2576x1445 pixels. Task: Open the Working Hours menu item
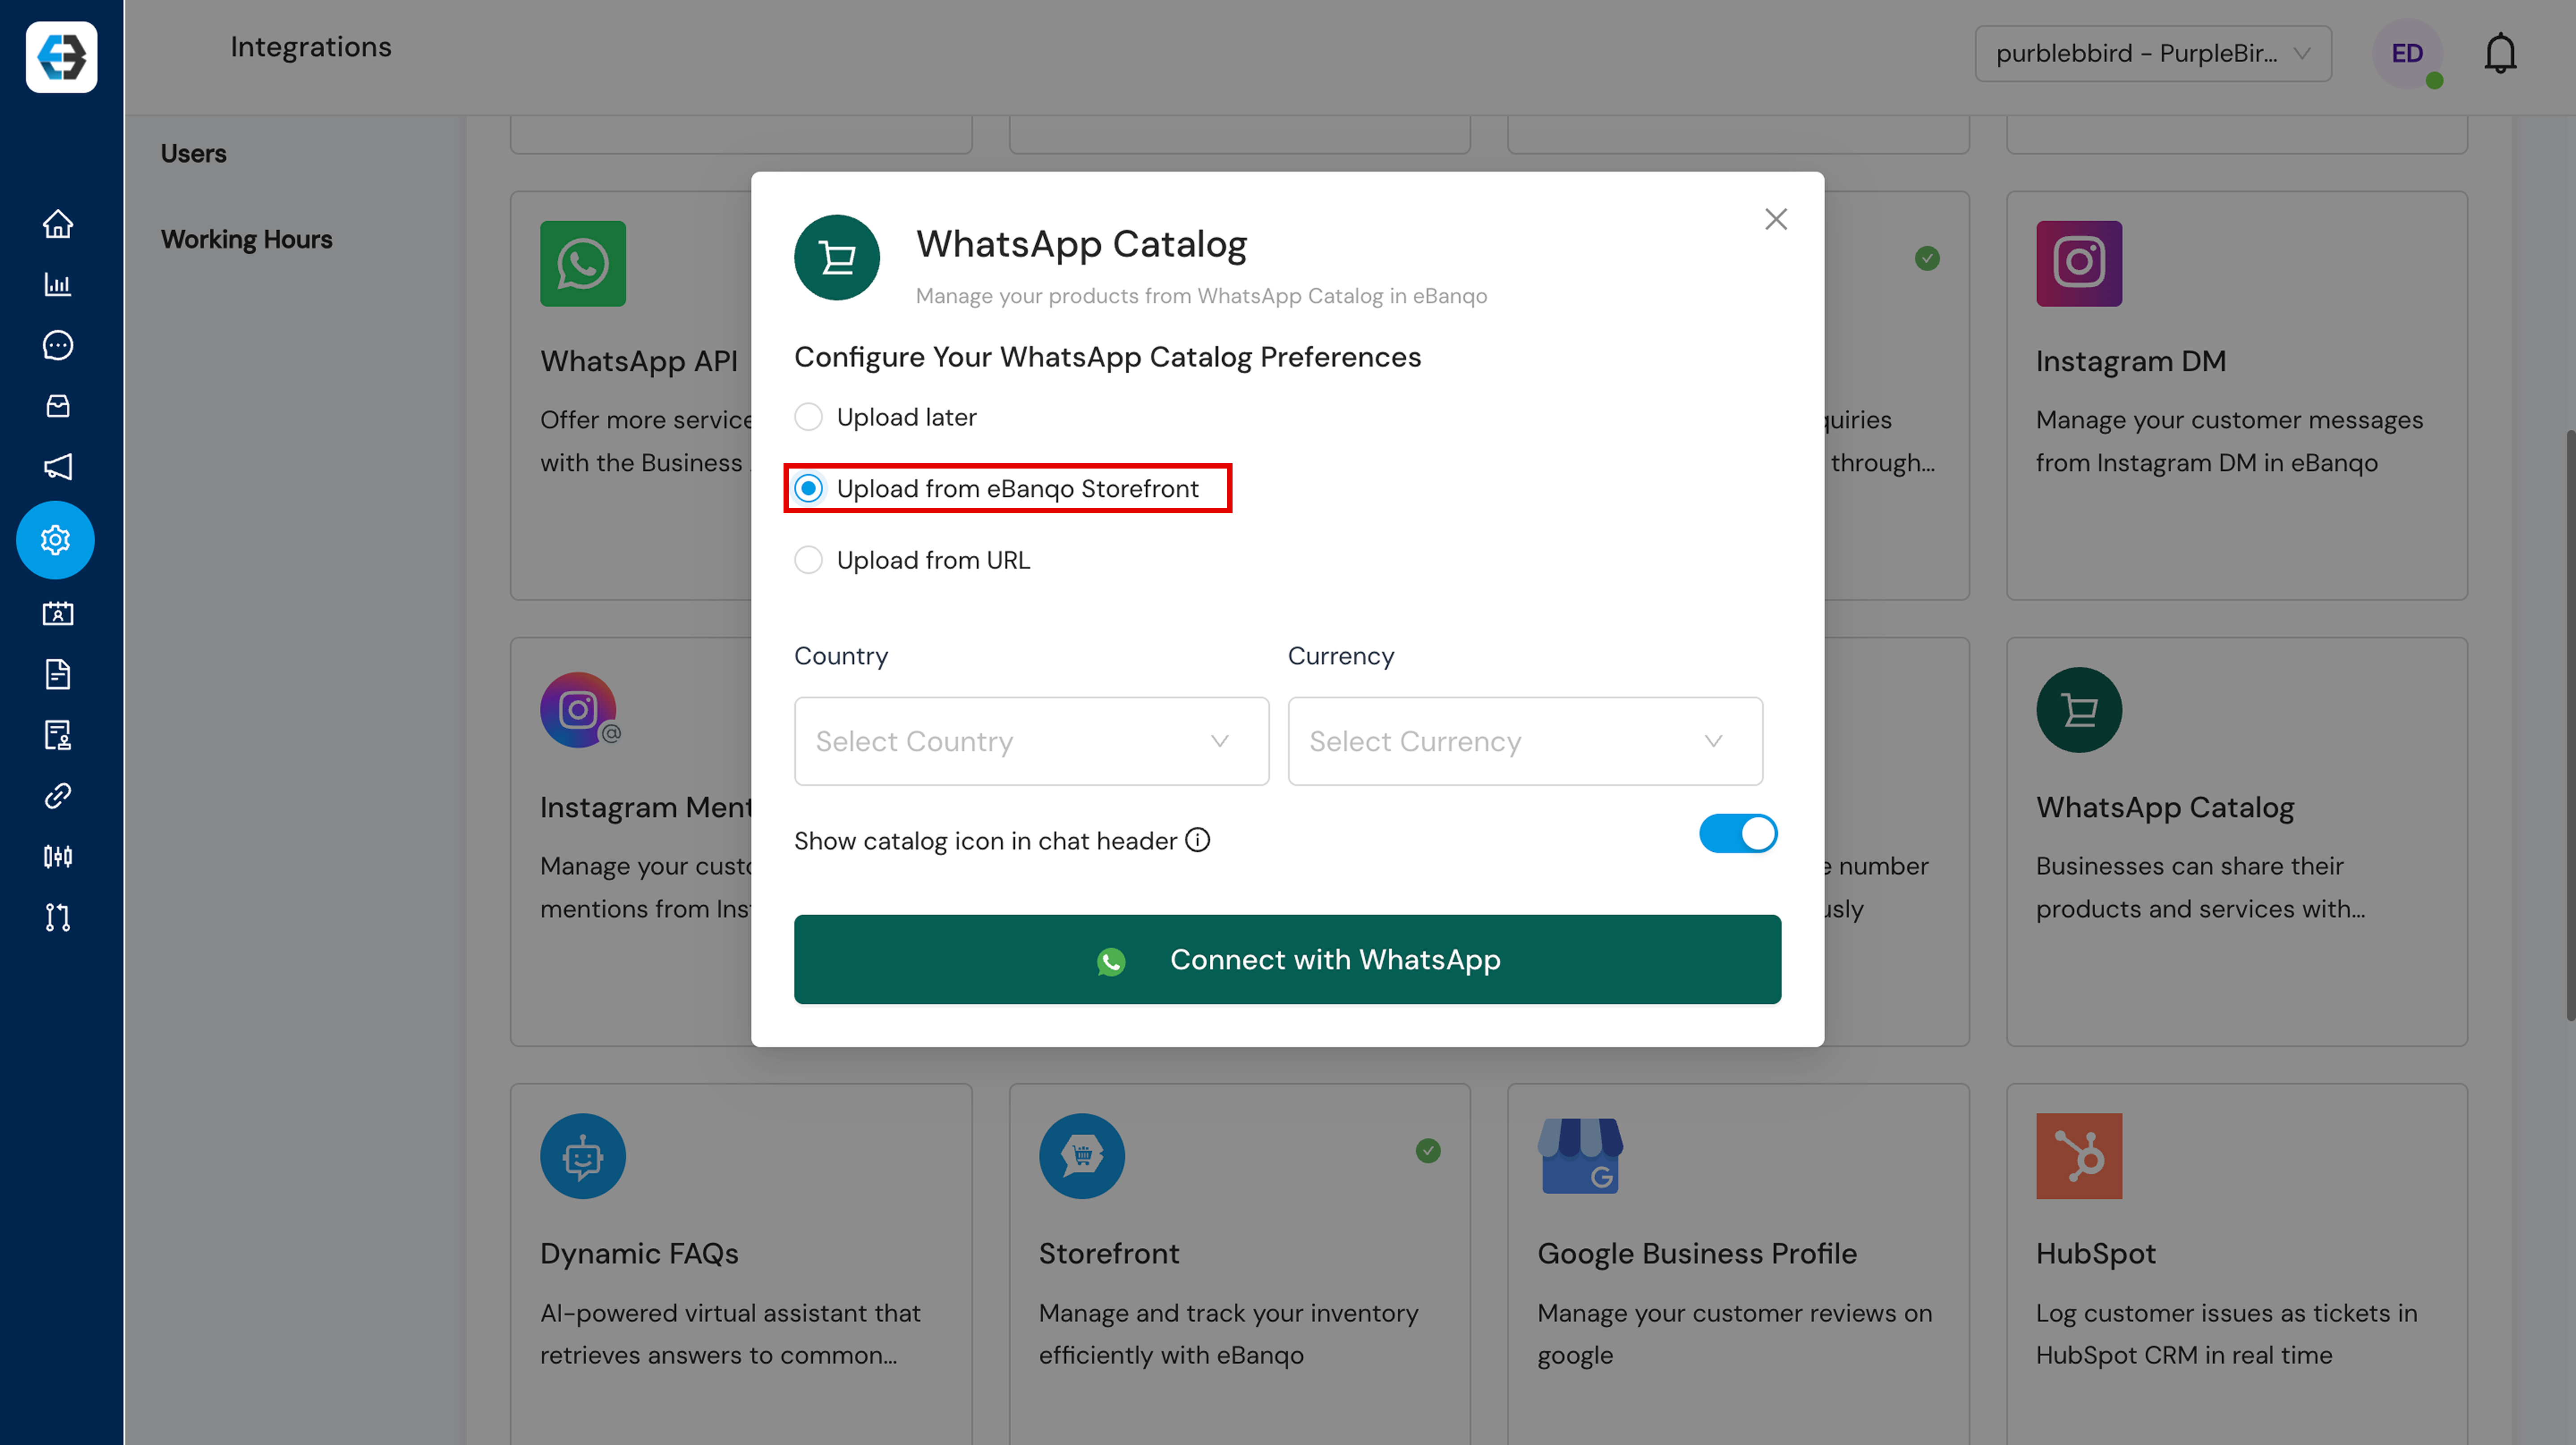pyautogui.click(x=246, y=240)
